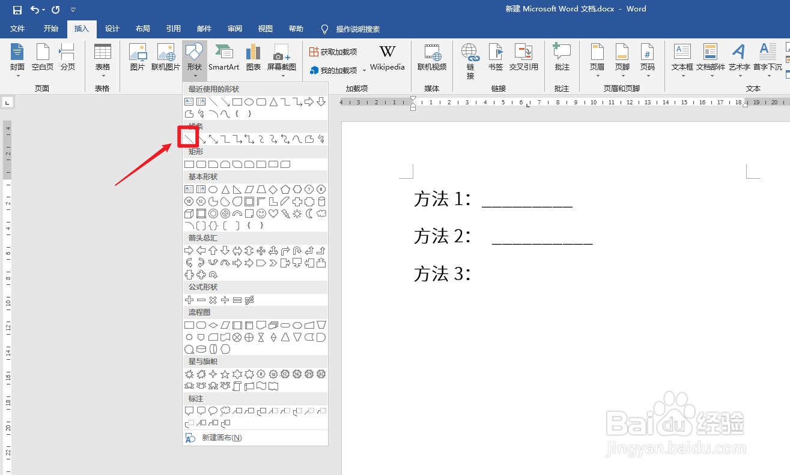Pick the not-equal sign in 公式形状

tap(249, 300)
